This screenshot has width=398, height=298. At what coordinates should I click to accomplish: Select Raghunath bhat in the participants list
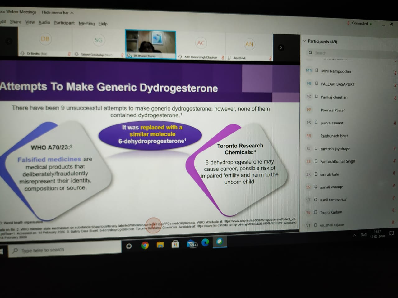click(x=334, y=136)
